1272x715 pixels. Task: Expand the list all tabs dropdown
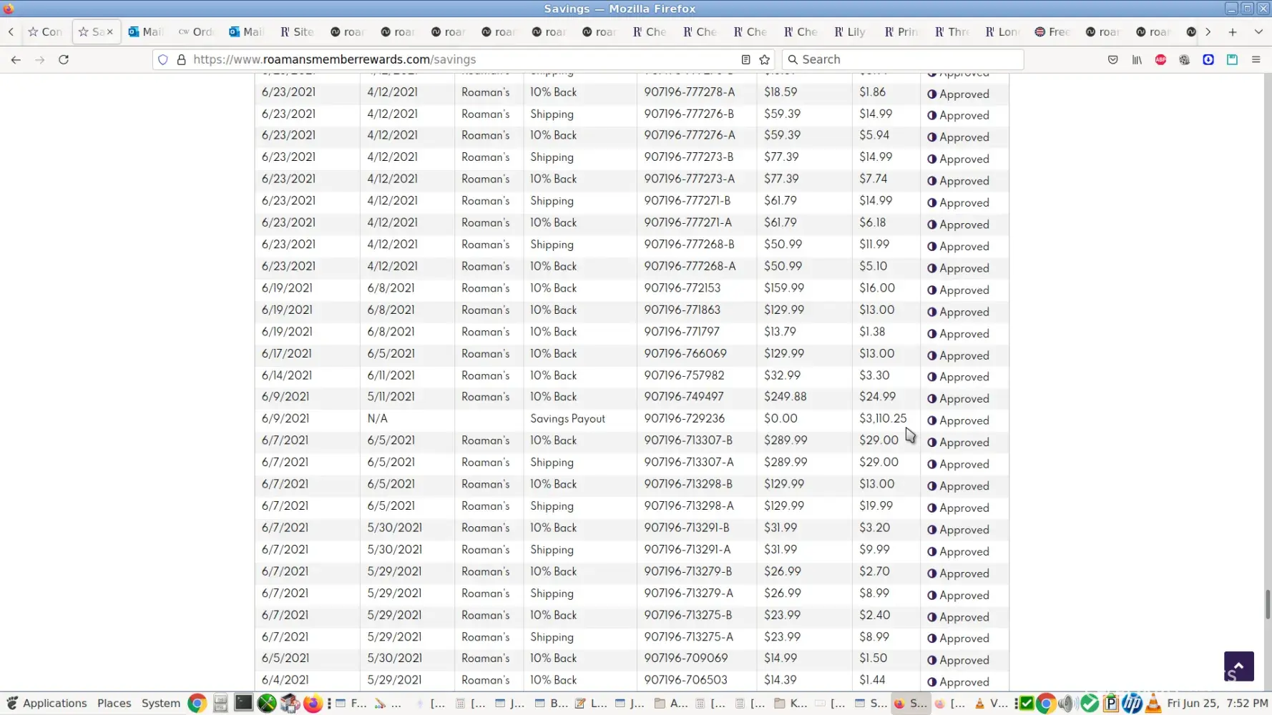click(x=1258, y=32)
